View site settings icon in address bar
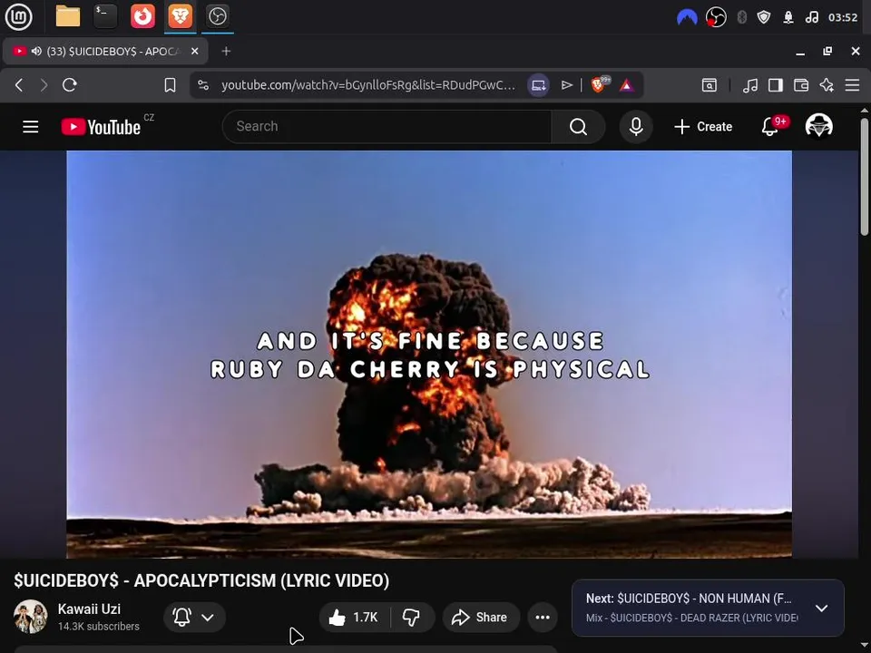Viewport: 871px width, 653px height. tap(203, 85)
